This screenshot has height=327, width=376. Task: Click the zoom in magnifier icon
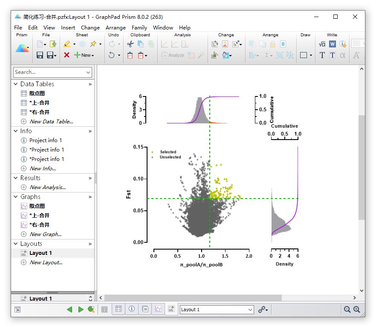356,309
